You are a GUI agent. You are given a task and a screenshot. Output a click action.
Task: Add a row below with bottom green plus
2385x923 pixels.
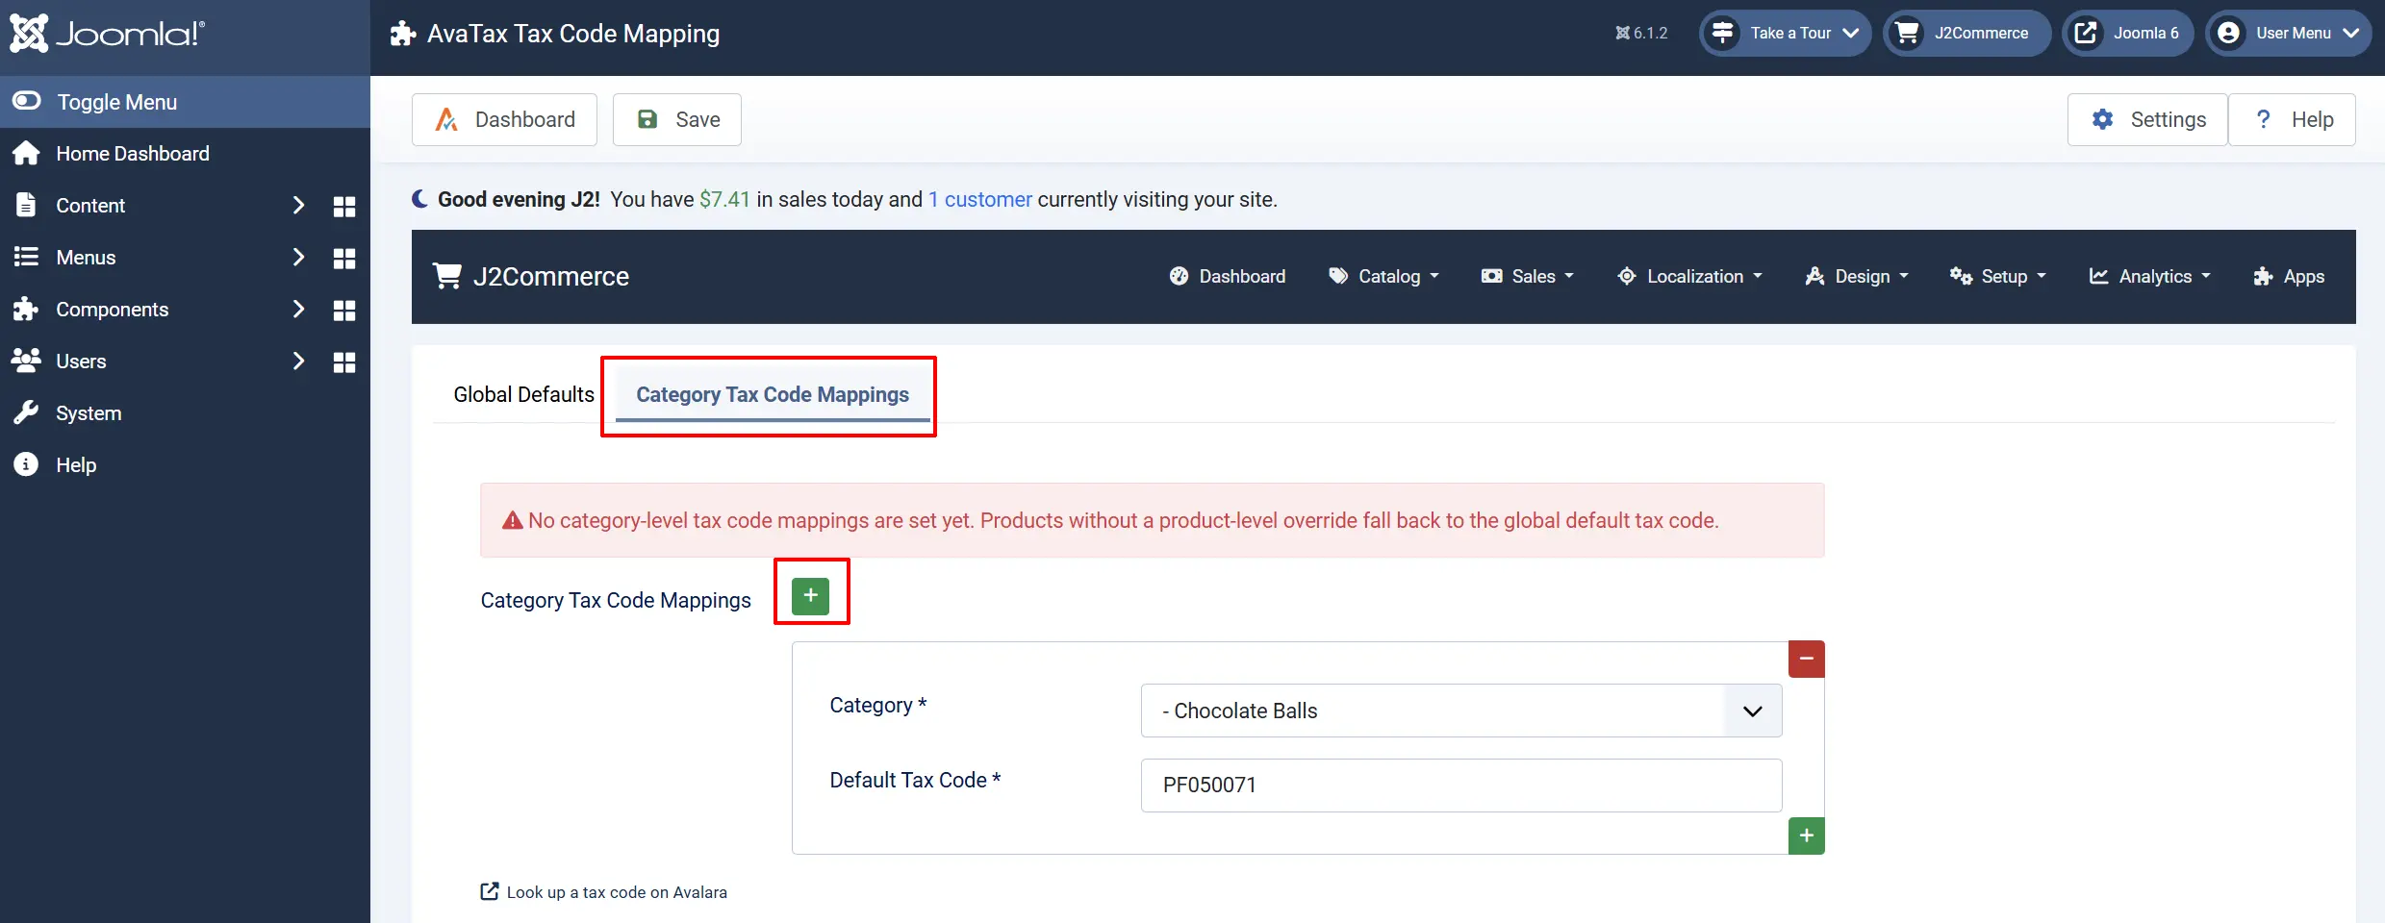click(1806, 836)
